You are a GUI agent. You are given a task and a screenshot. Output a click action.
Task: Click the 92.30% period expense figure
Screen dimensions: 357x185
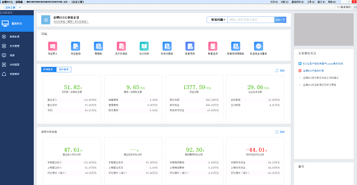195,150
